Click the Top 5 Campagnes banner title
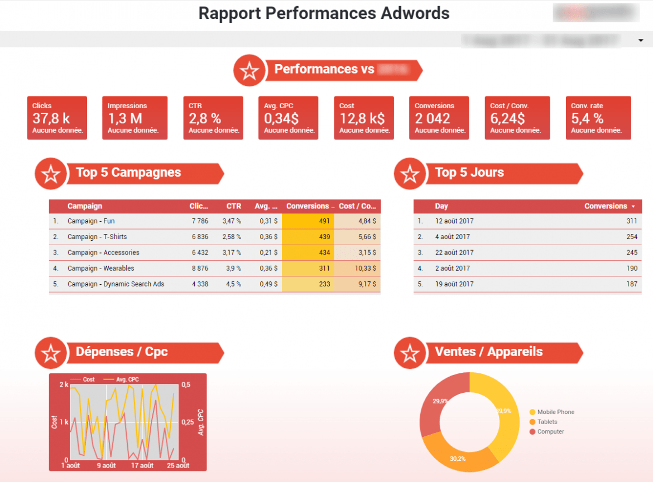This screenshot has height=482, width=653. 128,173
